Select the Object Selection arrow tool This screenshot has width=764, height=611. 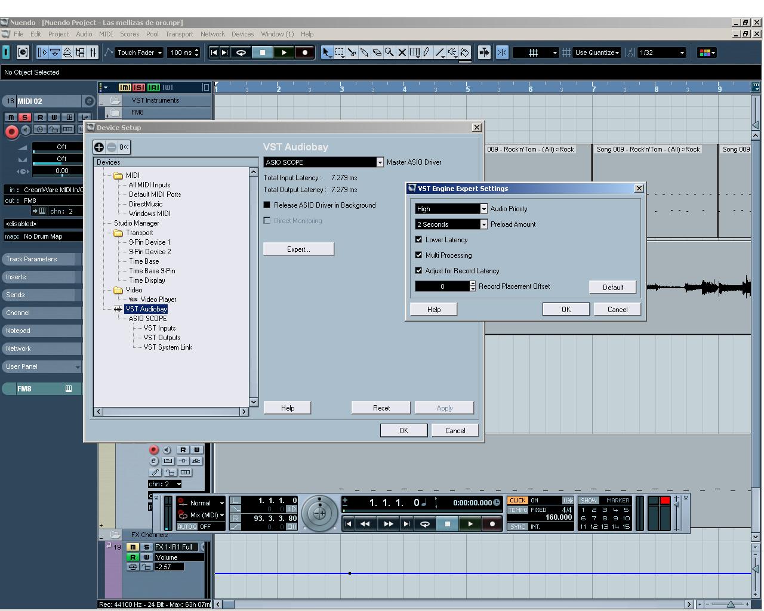[326, 53]
